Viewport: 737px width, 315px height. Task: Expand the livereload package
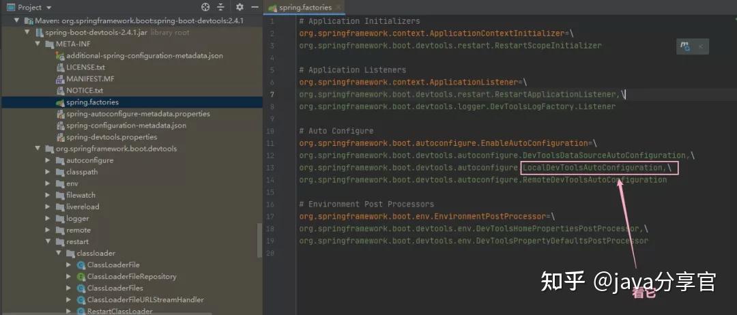[x=48, y=207]
